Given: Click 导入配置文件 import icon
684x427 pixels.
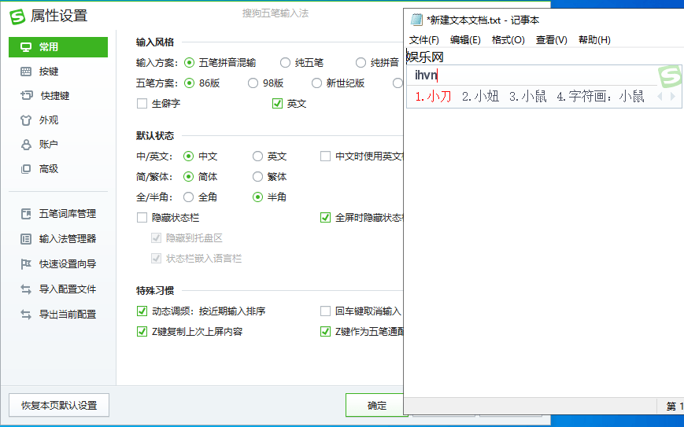Looking at the screenshot, I should point(26,289).
